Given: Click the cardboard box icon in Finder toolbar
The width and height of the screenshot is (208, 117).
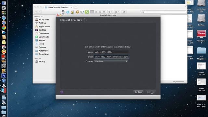Looking at the screenshot, I should tap(77, 12).
